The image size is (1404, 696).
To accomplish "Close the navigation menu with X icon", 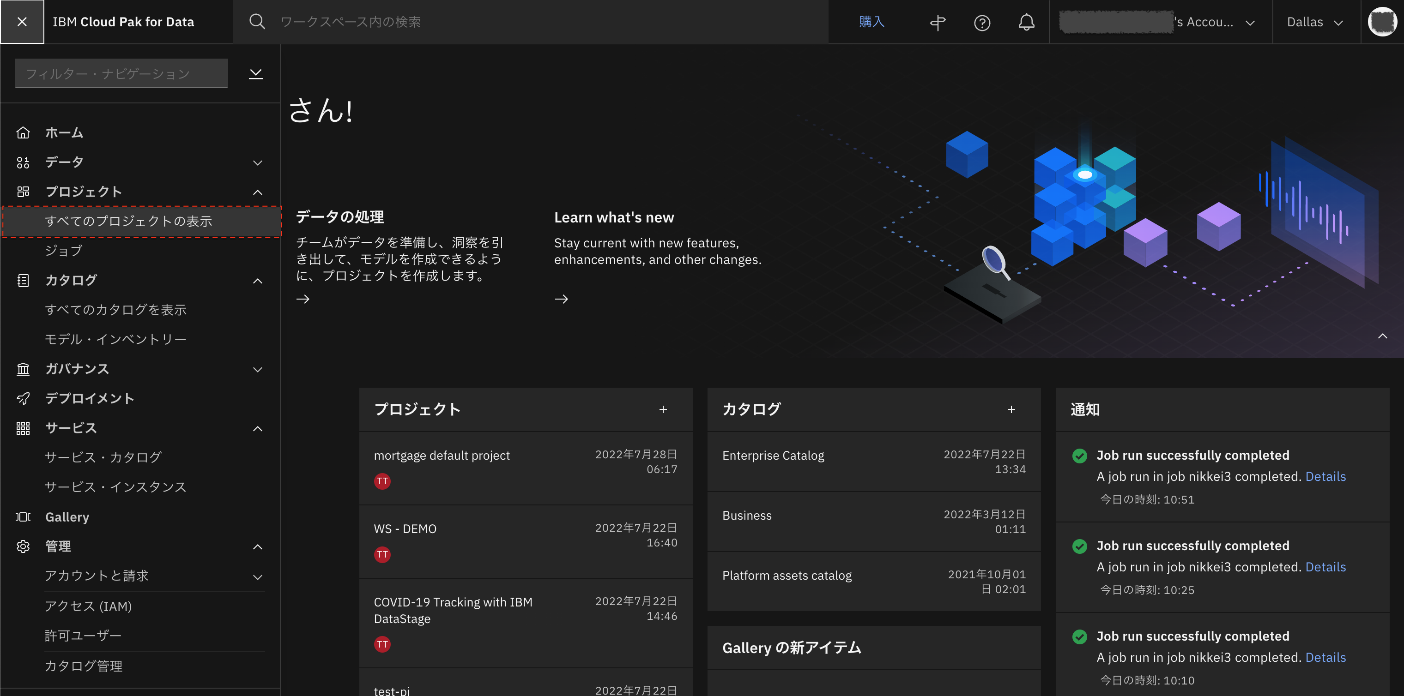I will [x=22, y=22].
